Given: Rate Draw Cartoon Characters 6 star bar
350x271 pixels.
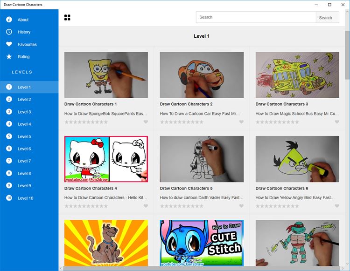Looking at the screenshot, I should tap(277, 206).
